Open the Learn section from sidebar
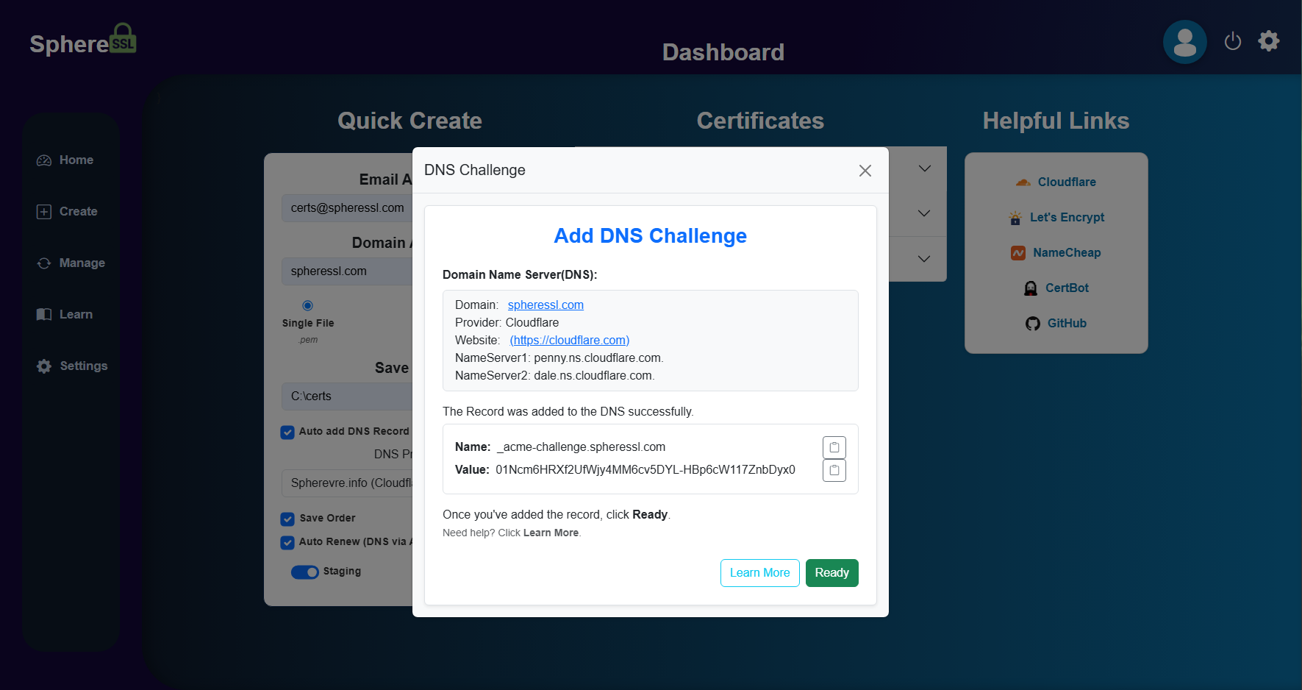Screen dimensions: 1302x690 point(75,314)
